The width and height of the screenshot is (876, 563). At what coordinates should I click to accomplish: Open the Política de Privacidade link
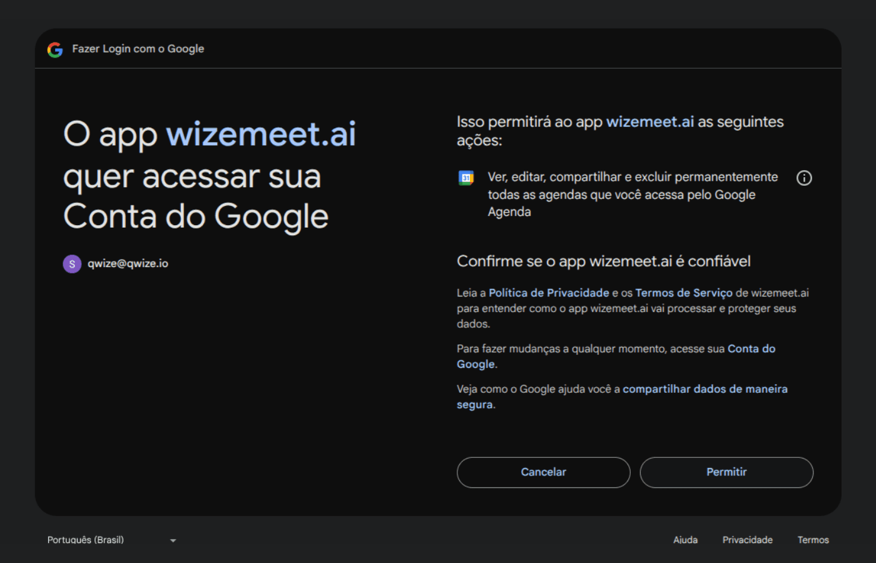[x=549, y=293]
